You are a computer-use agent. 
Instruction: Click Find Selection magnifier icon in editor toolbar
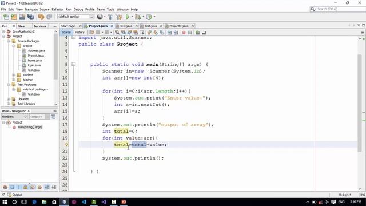[x=117, y=33]
